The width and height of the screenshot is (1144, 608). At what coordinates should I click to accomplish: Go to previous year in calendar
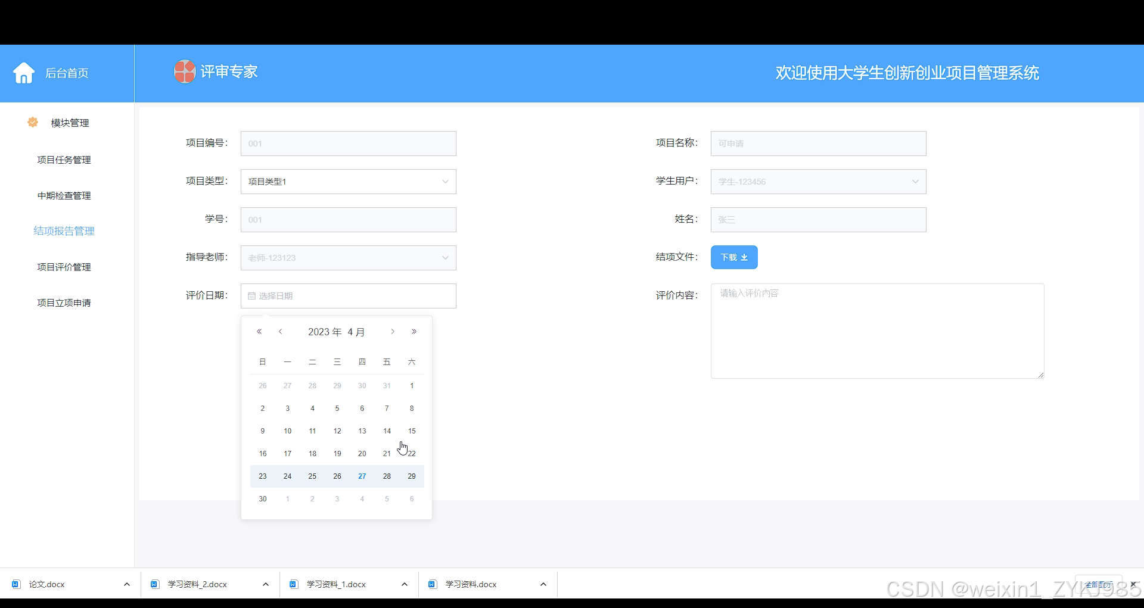pyautogui.click(x=259, y=332)
